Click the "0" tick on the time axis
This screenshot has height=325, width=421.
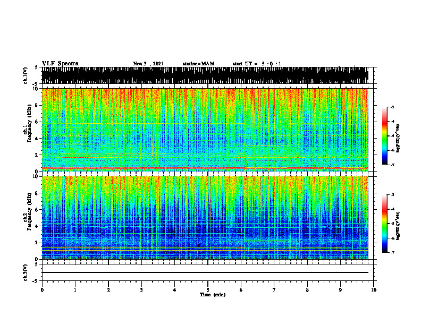42,290
